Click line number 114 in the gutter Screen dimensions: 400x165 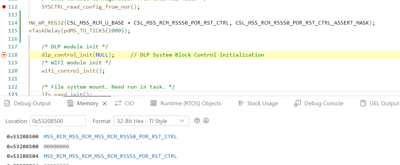tap(13, 23)
